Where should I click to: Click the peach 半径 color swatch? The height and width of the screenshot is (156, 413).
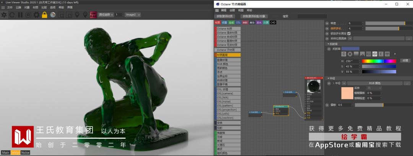tap(347, 93)
